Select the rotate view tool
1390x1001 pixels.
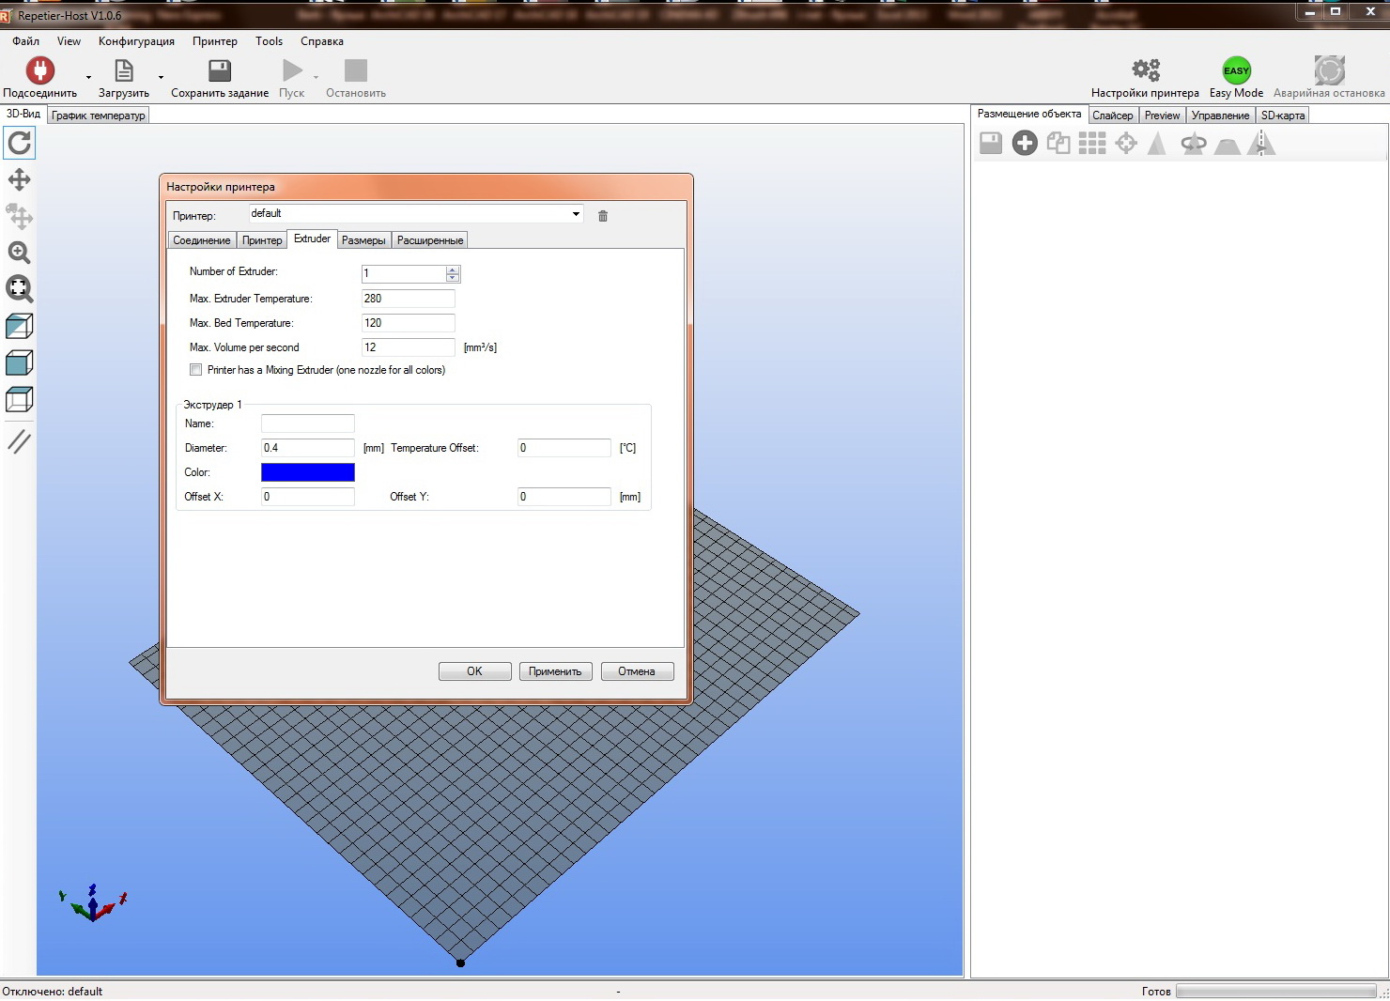[20, 143]
